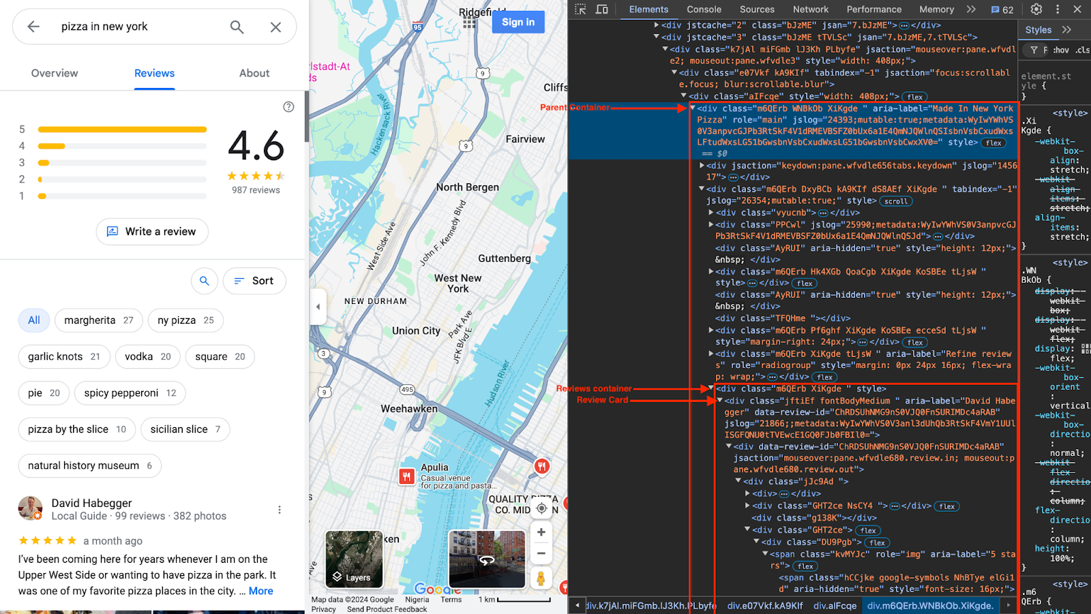Zoom in on the map
This screenshot has height=614, width=1091.
tap(541, 532)
